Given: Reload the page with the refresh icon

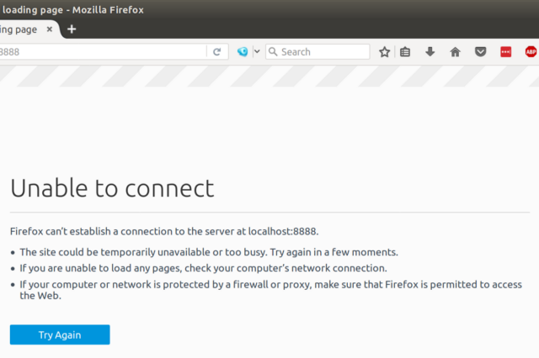Looking at the screenshot, I should [x=216, y=52].
